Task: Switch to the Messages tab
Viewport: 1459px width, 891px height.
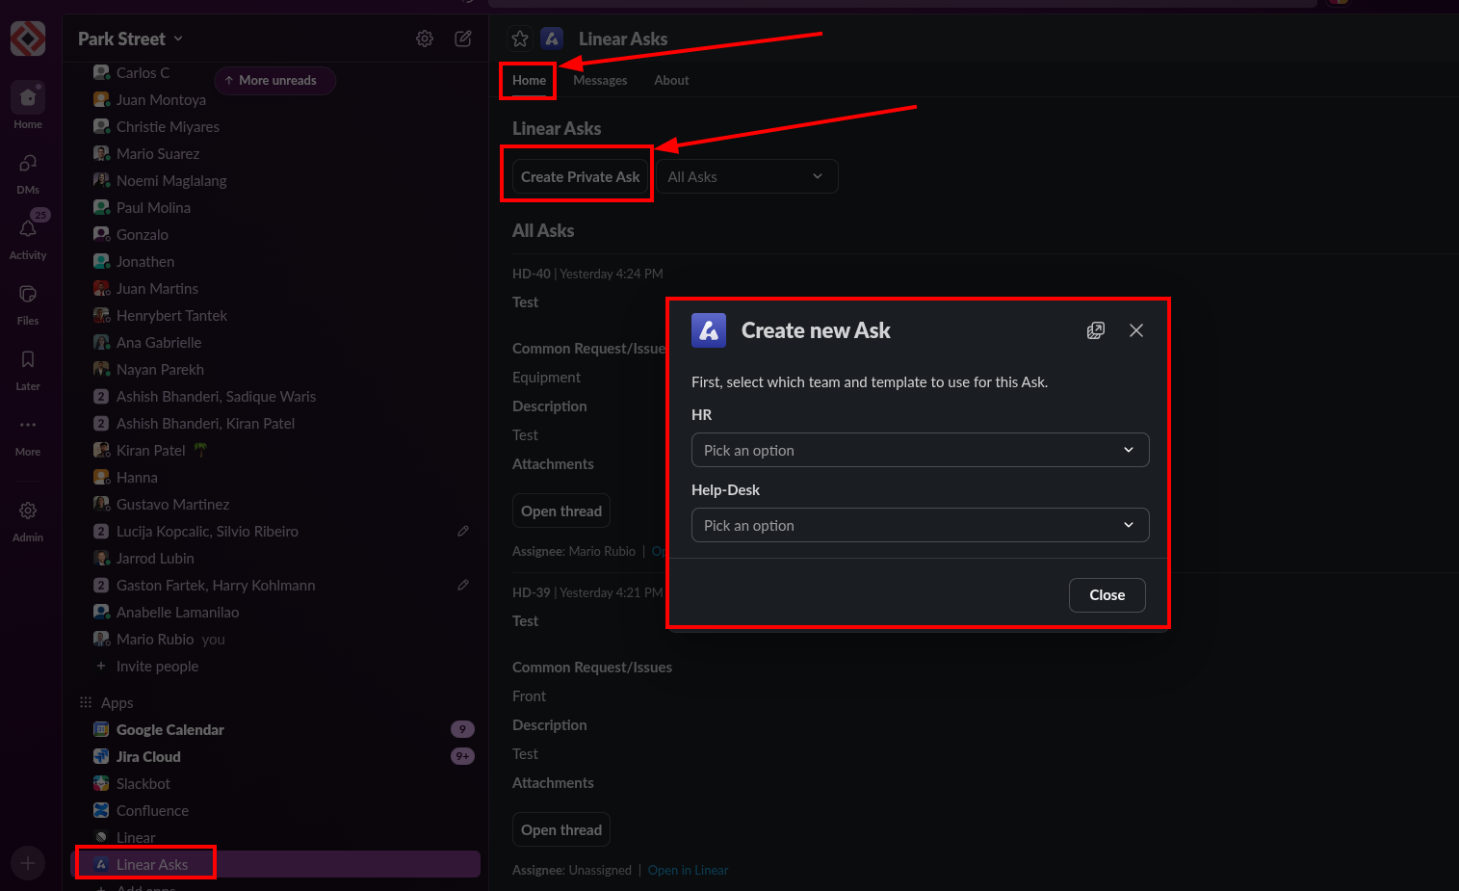Action: tap(600, 80)
